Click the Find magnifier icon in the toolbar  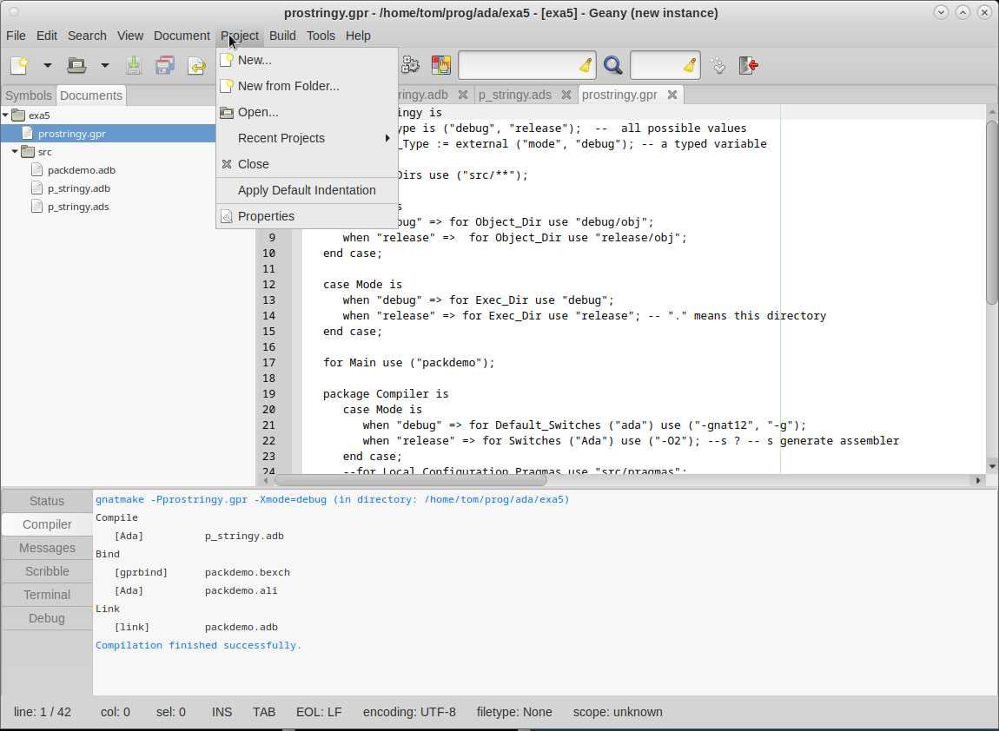[x=612, y=65]
